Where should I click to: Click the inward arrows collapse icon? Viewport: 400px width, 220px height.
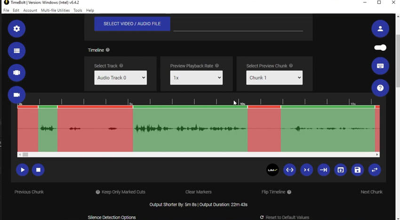307,170
